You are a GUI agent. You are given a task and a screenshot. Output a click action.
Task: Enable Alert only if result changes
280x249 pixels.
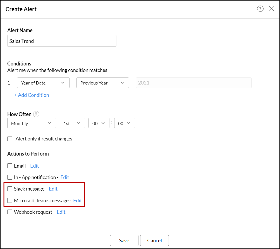pos(10,139)
